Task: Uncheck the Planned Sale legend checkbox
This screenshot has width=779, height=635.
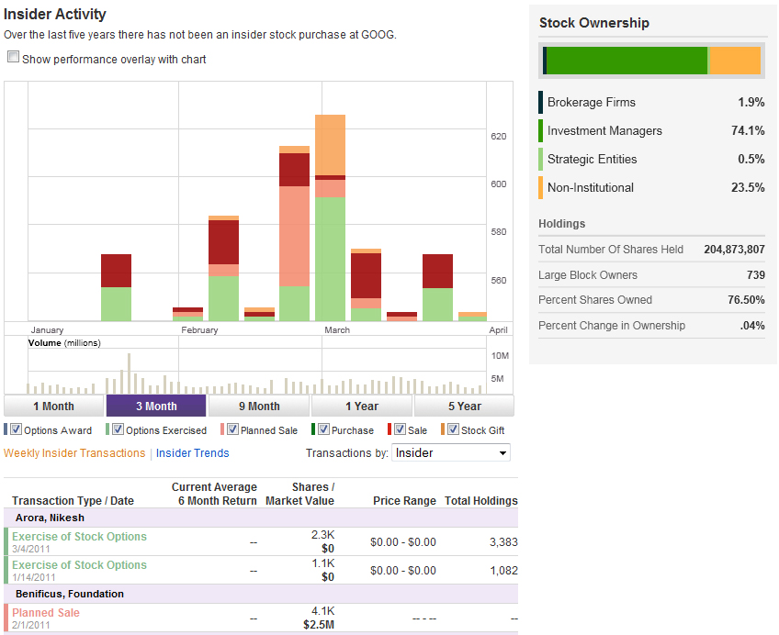Action: coord(231,429)
